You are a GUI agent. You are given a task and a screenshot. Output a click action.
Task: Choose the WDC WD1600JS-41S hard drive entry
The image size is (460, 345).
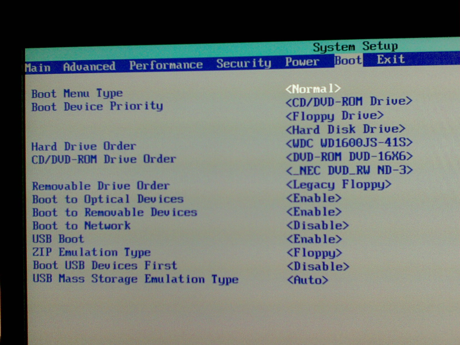pyautogui.click(x=349, y=143)
